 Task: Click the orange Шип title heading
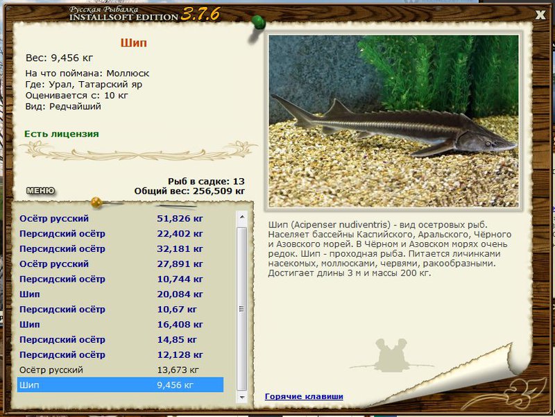133,43
